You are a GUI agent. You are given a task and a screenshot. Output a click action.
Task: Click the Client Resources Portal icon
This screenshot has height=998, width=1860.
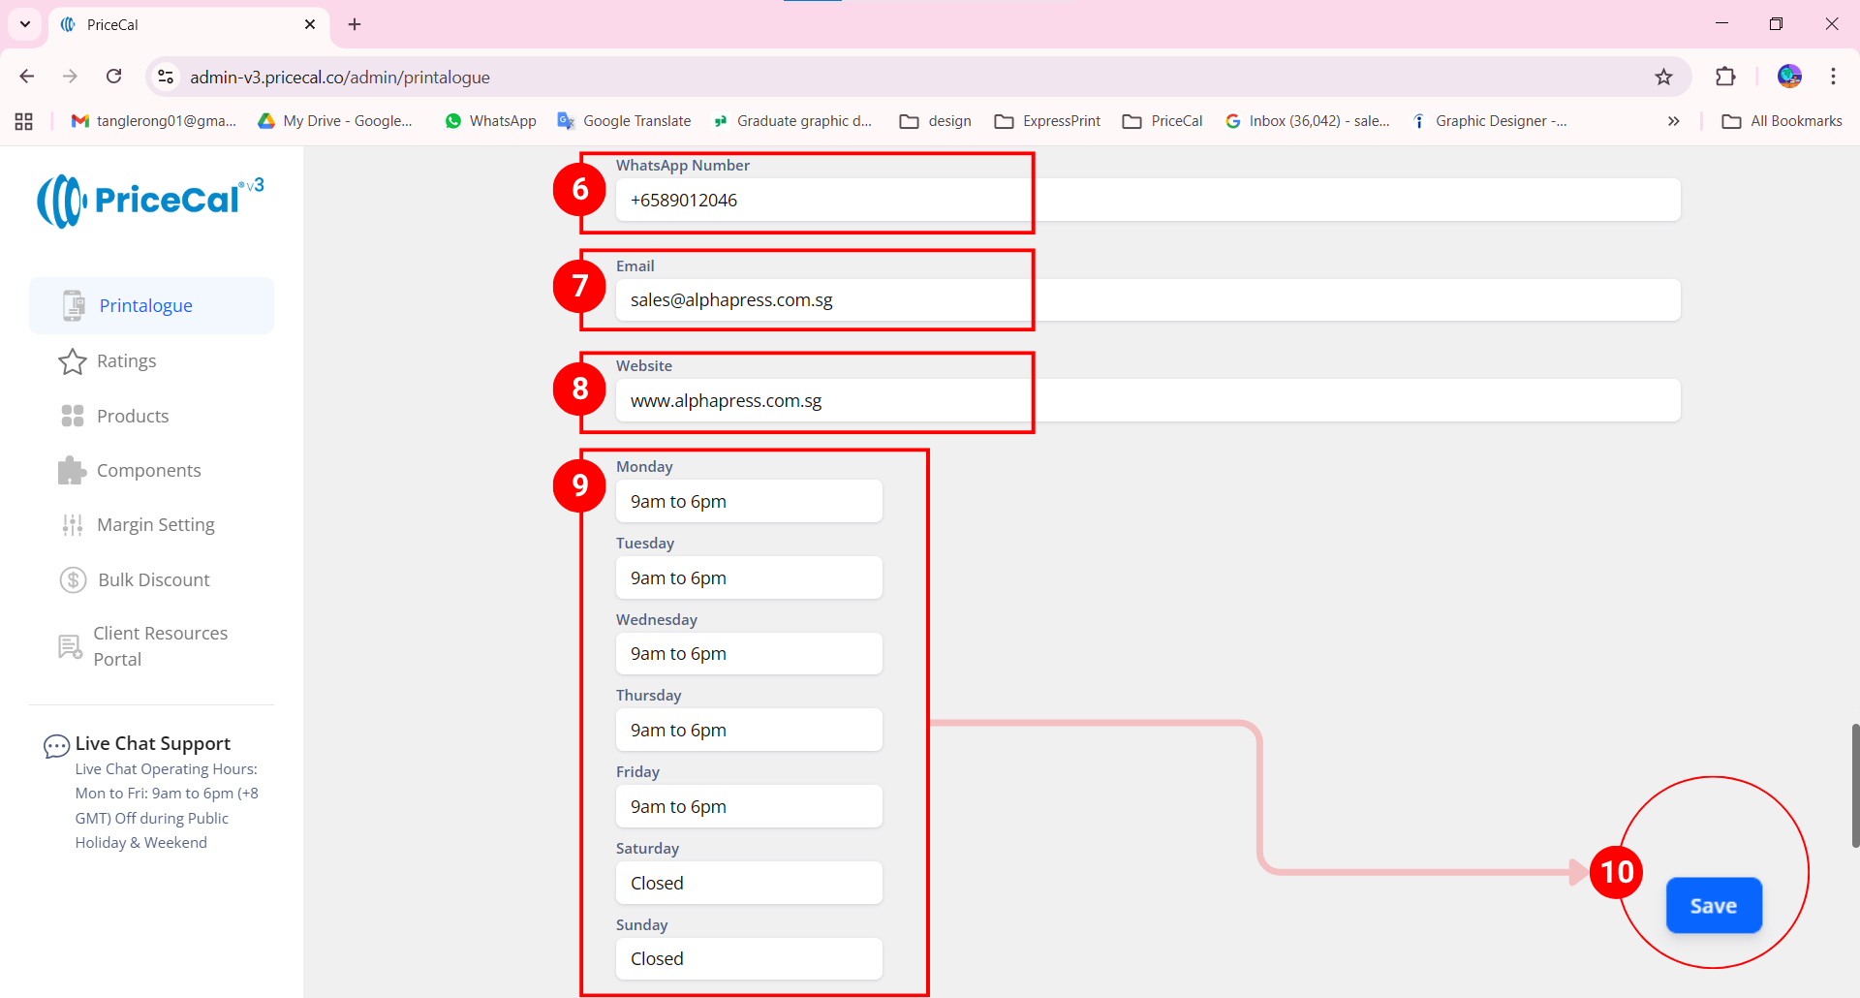pos(70,646)
